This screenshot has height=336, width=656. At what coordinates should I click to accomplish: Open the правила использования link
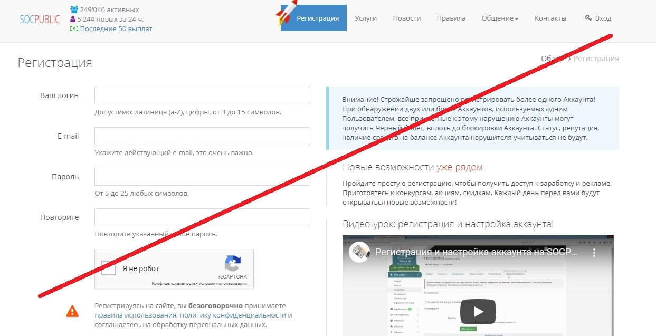(136, 315)
